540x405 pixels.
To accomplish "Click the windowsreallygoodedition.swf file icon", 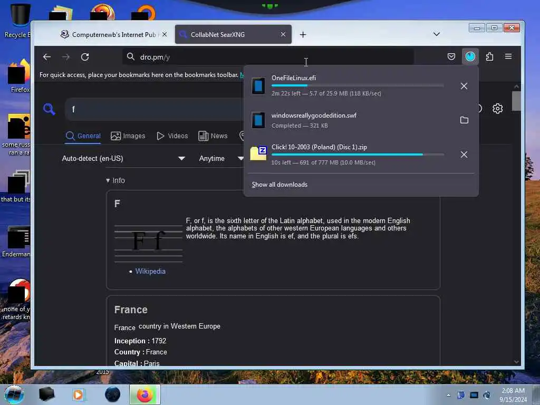I will (258, 120).
